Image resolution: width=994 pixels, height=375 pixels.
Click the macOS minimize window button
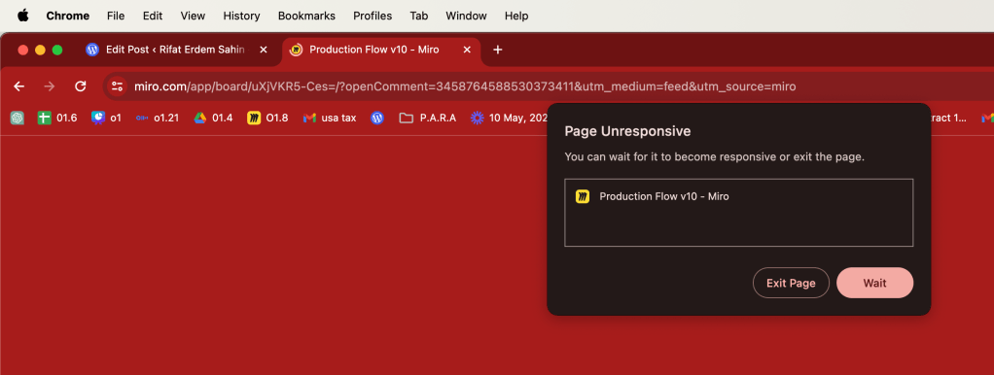coord(40,51)
